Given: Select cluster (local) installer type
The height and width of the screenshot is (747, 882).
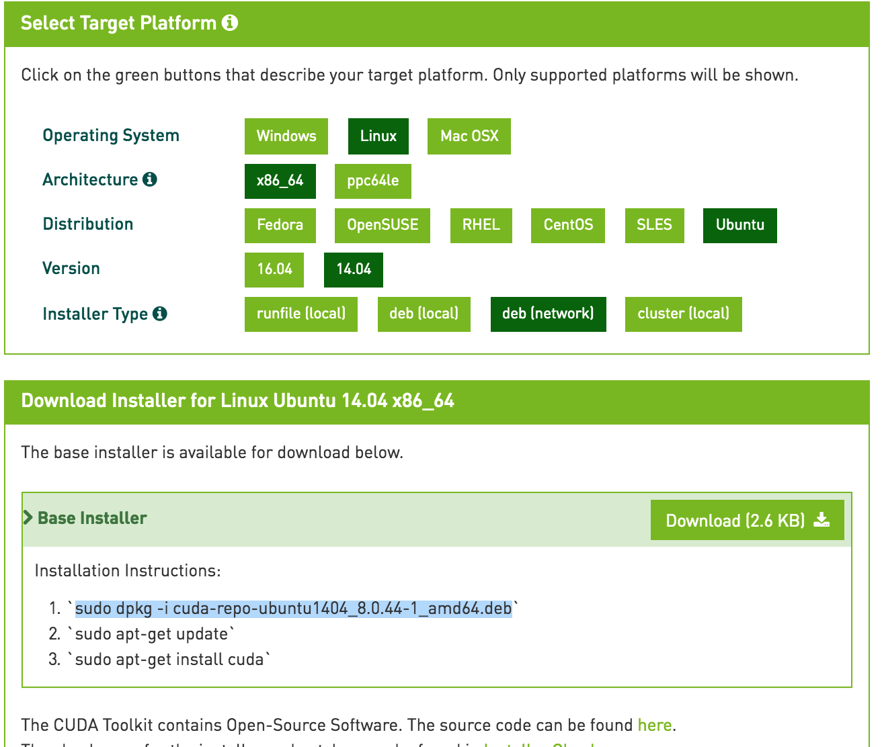Looking at the screenshot, I should coord(684,314).
